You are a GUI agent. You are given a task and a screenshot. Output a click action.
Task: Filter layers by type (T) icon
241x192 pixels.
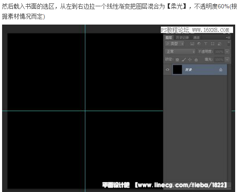click(206, 44)
